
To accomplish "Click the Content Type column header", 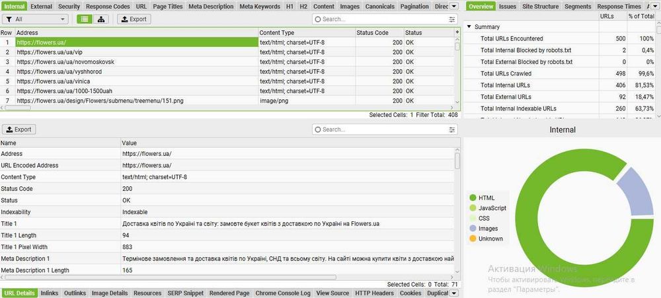I will (x=307, y=32).
